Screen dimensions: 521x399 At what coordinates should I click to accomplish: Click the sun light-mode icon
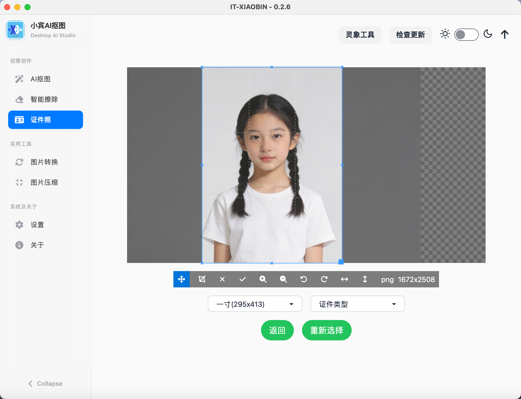click(445, 34)
